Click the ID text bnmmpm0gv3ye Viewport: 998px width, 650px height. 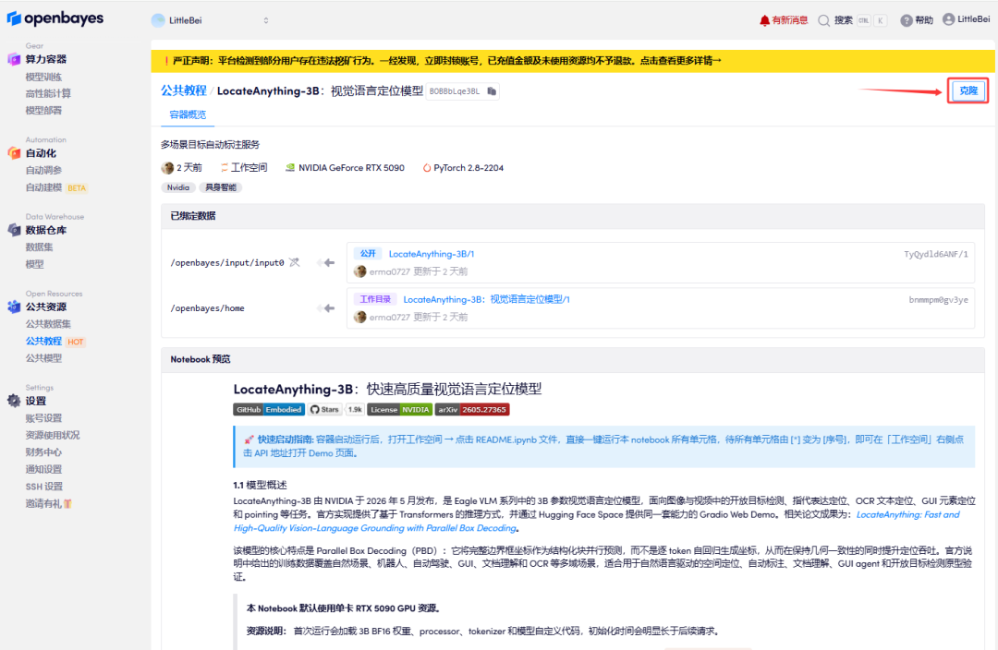tap(938, 299)
